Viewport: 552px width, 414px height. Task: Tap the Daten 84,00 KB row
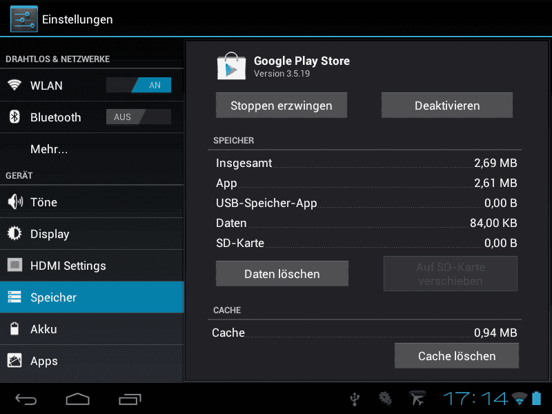(366, 223)
